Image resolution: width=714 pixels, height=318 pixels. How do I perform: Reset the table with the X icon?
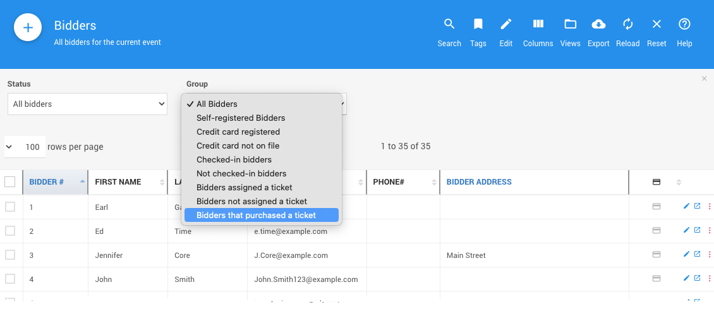[657, 32]
